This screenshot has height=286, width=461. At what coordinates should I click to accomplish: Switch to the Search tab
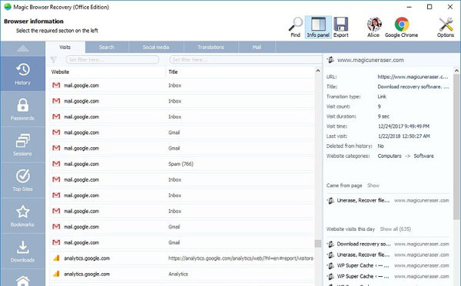pyautogui.click(x=107, y=48)
